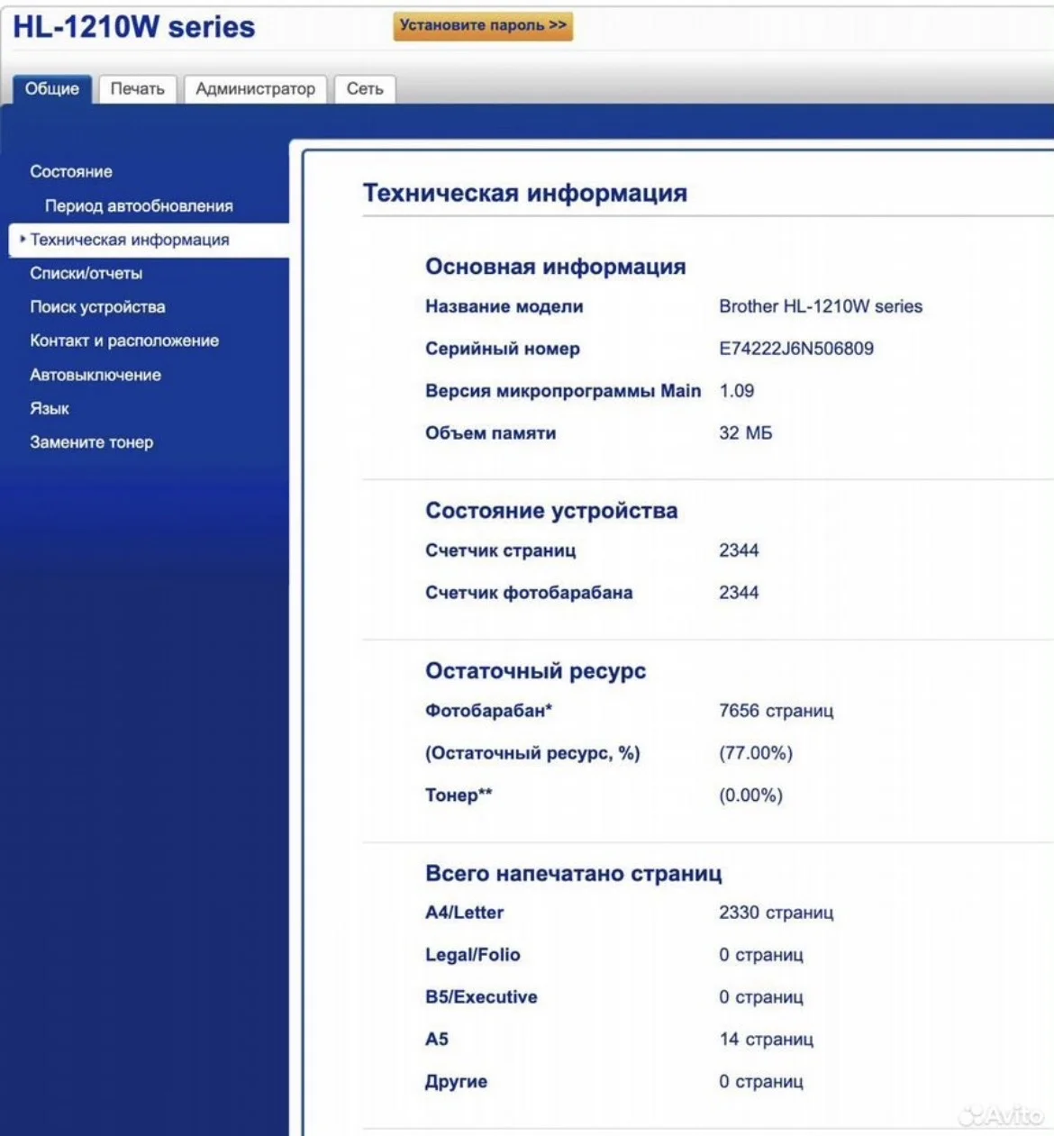Click the A5 value '14 страниц'

click(767, 1040)
